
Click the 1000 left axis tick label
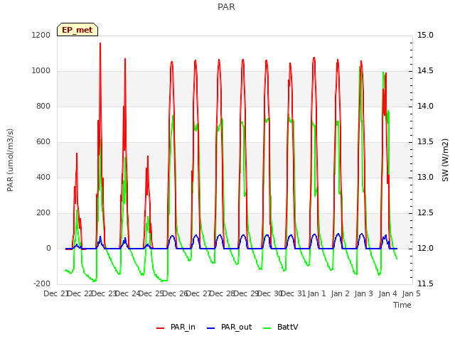coord(41,71)
